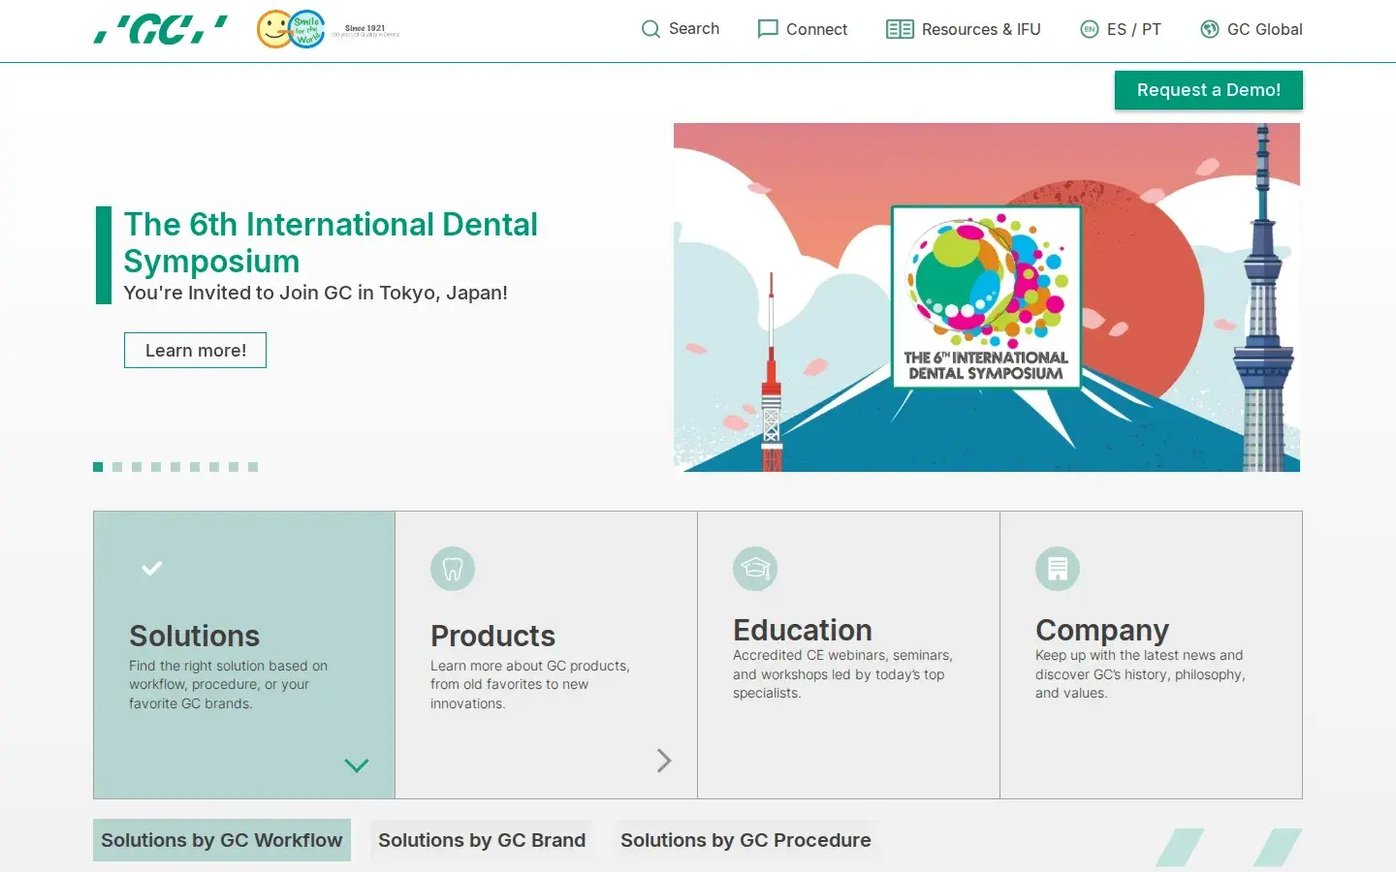Click 'Find the right solution based on' description
1396x872 pixels.
[229, 684]
